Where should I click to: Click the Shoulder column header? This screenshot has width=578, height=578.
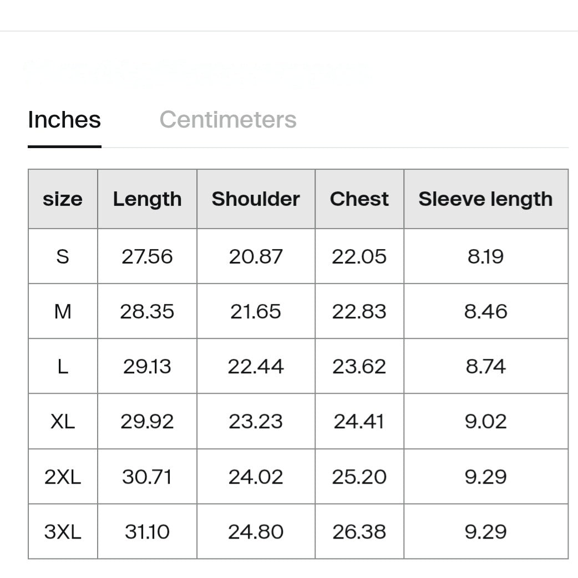pyautogui.click(x=256, y=199)
